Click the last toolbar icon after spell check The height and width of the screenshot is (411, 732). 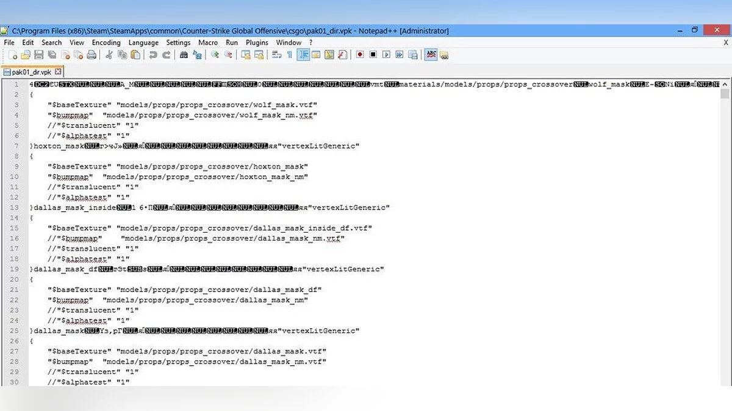tap(445, 55)
